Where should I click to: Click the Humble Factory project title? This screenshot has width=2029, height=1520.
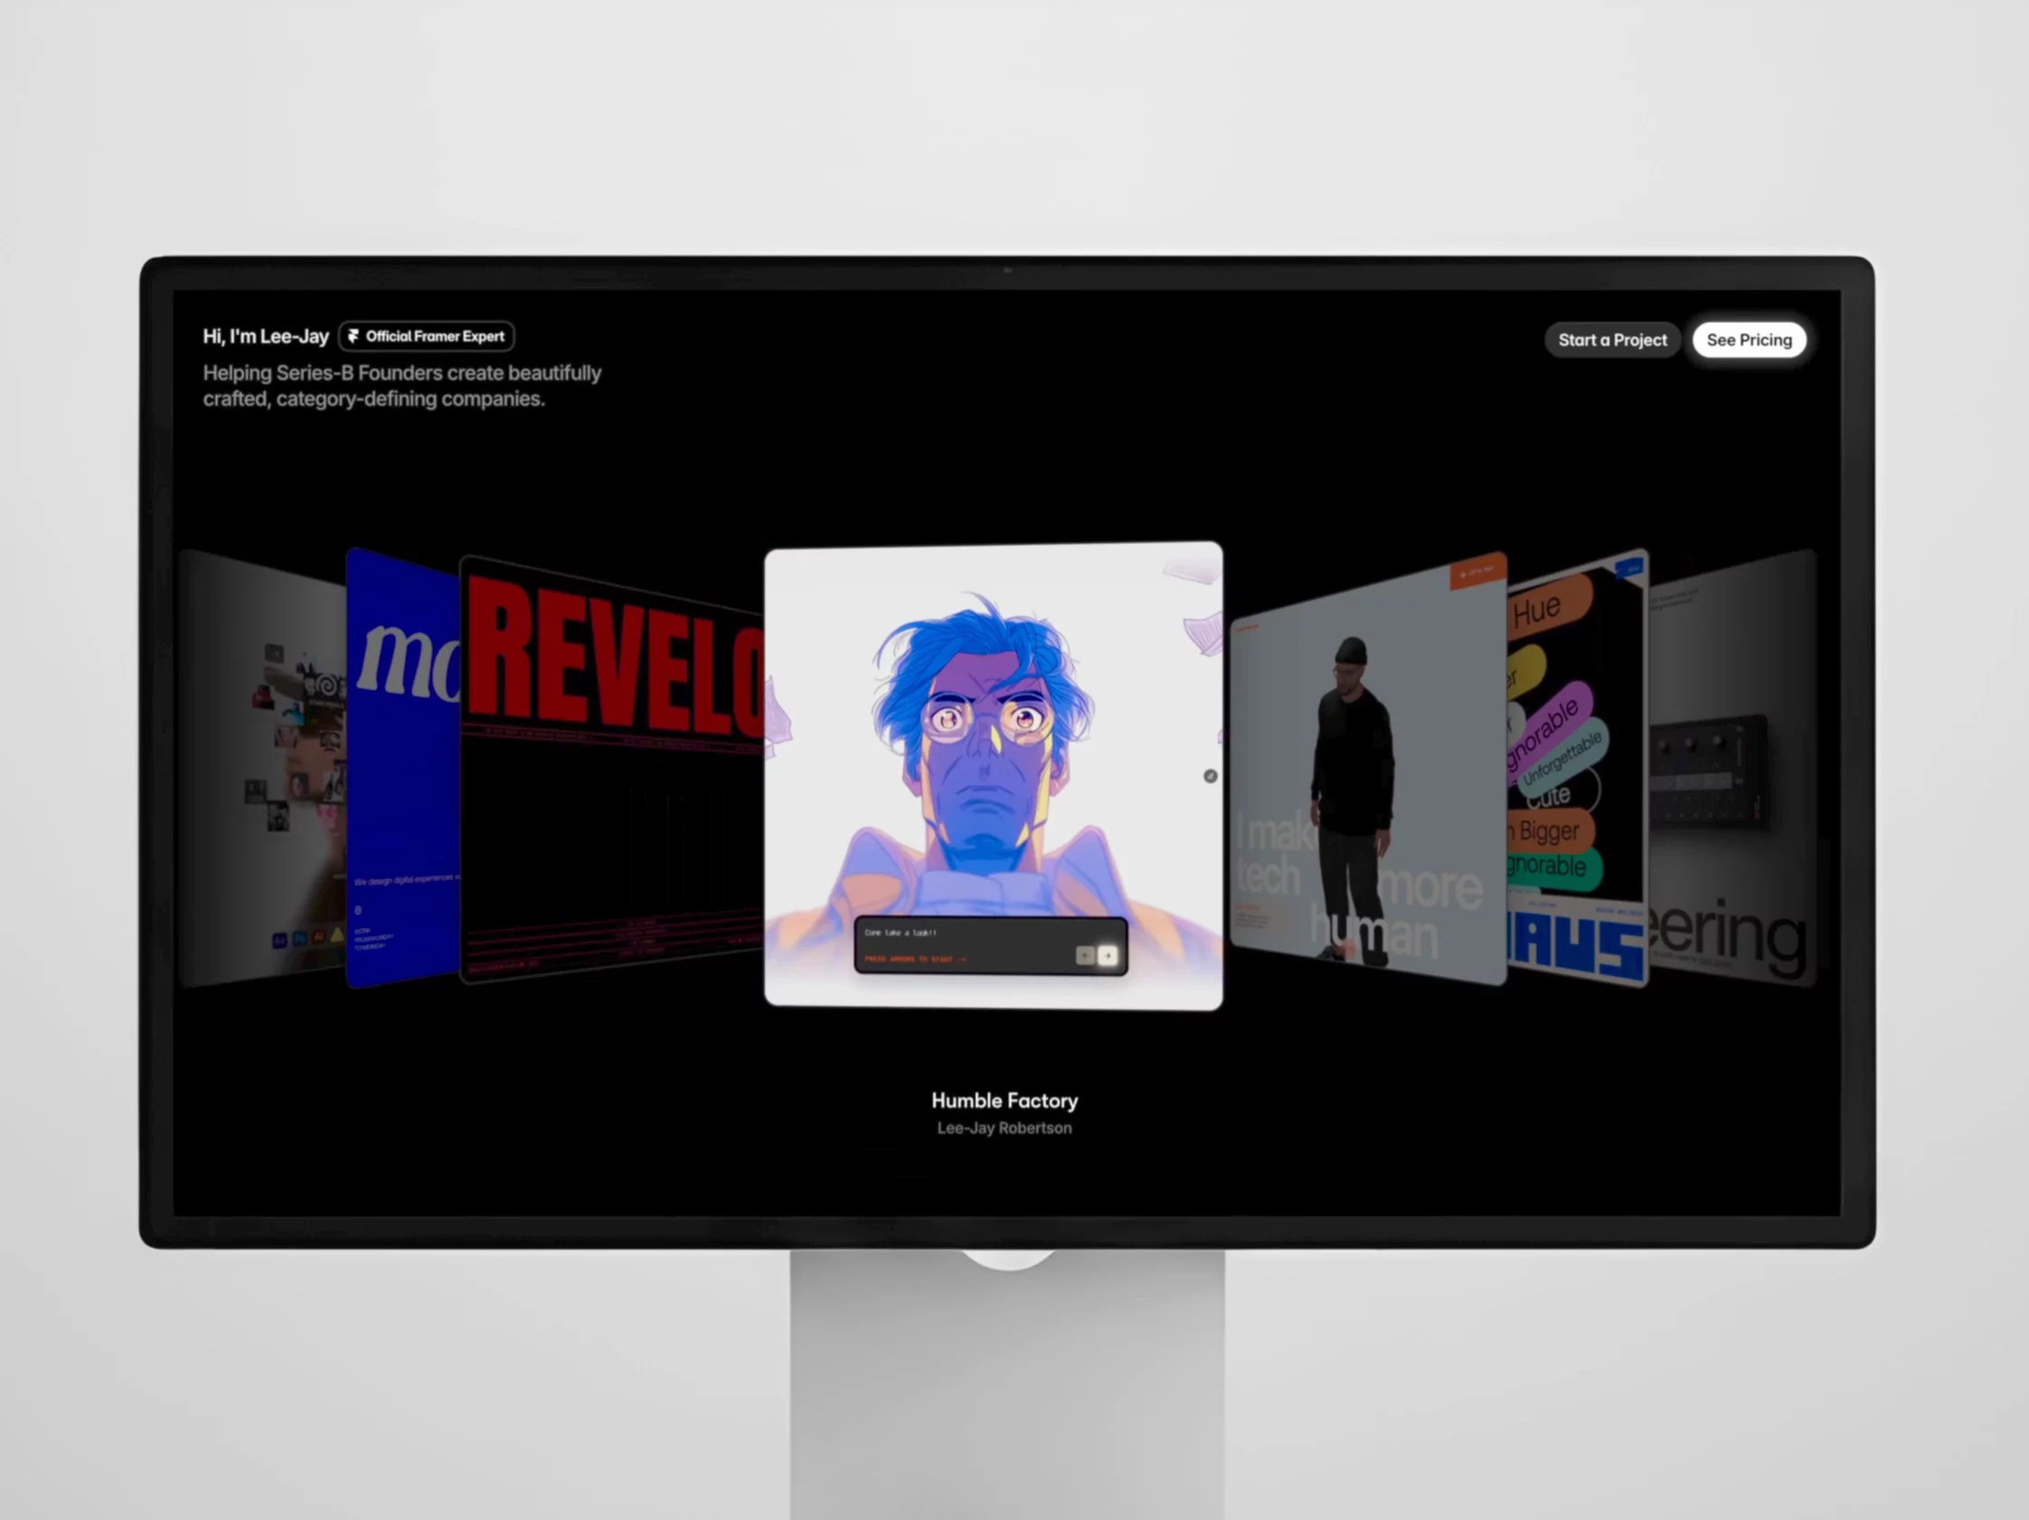1005,1101
